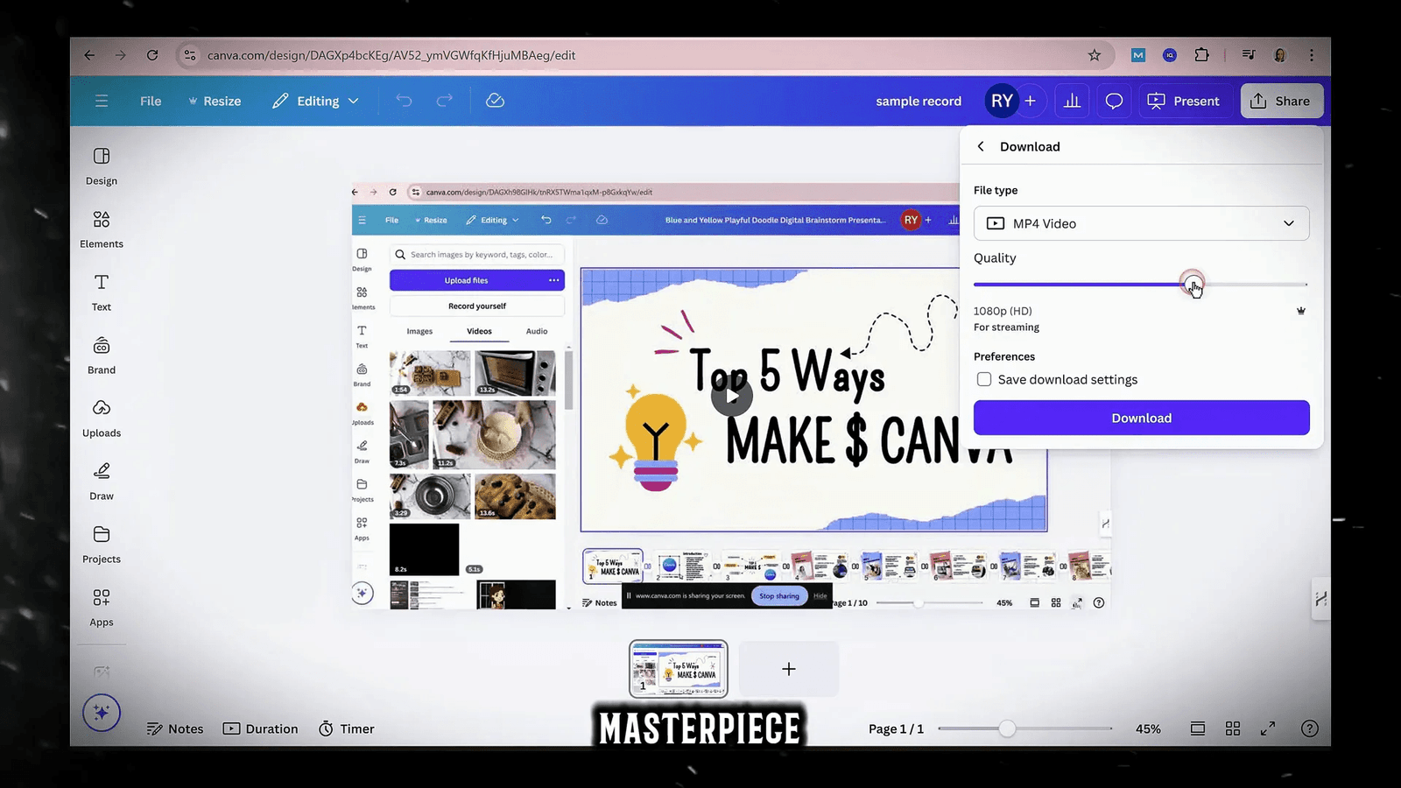Open the Share button
This screenshot has width=1401, height=788.
tap(1281, 101)
